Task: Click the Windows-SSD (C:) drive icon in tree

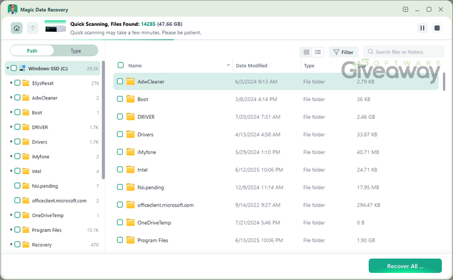Action: 22,68
